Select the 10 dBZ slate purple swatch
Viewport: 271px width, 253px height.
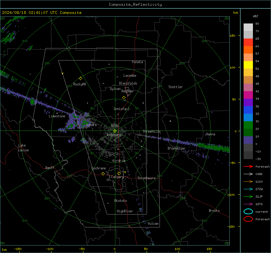tap(248, 140)
